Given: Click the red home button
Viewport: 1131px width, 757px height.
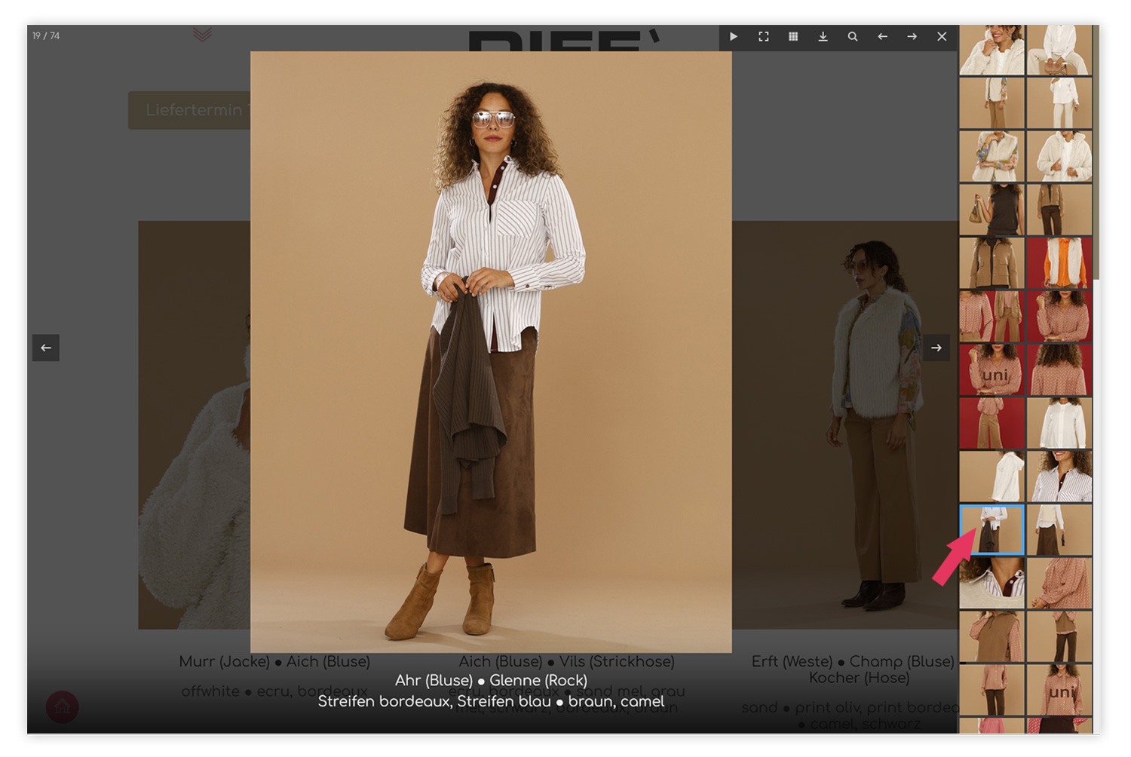Looking at the screenshot, I should [62, 706].
